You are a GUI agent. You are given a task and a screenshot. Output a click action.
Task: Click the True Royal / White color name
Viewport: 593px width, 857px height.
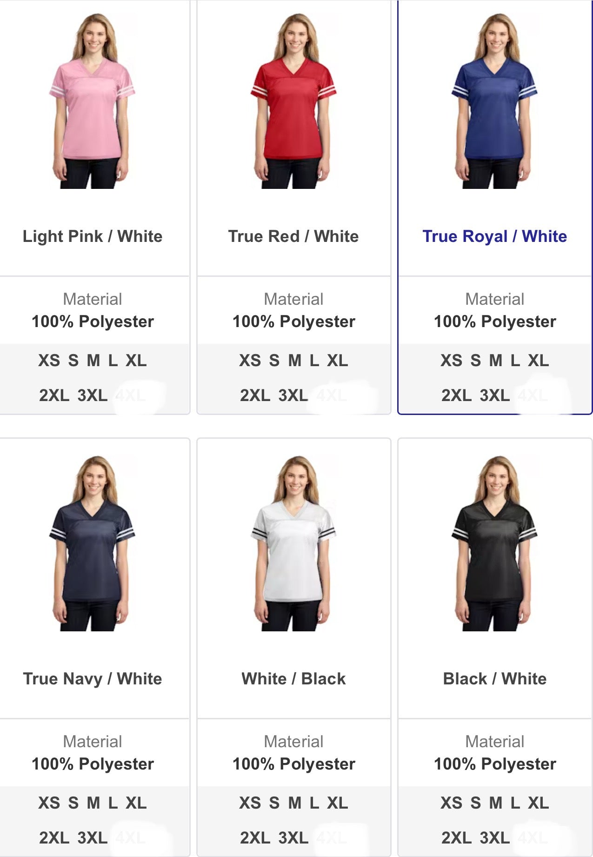pos(494,236)
